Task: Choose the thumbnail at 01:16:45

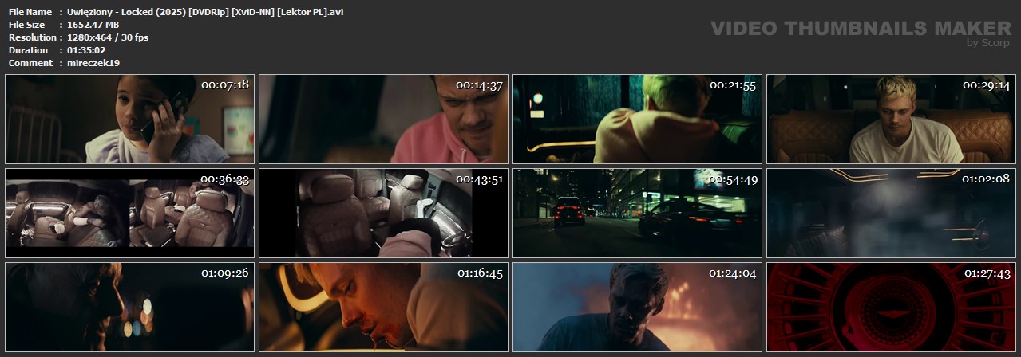Action: click(383, 307)
